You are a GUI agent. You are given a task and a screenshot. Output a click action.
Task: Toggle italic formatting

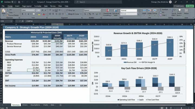coord(25,14)
